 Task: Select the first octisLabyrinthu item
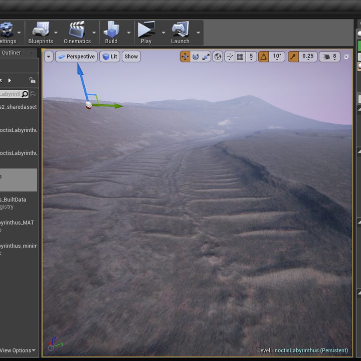tap(19, 130)
